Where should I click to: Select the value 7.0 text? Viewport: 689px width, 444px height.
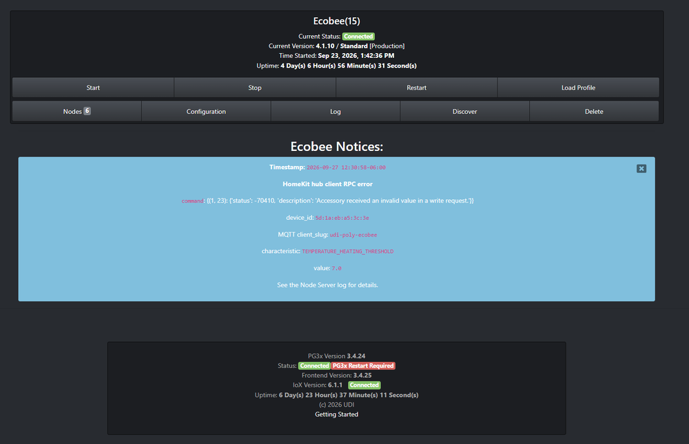[337, 268]
